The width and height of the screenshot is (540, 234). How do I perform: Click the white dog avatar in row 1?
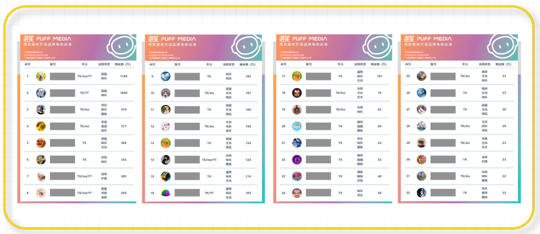tap(41, 76)
